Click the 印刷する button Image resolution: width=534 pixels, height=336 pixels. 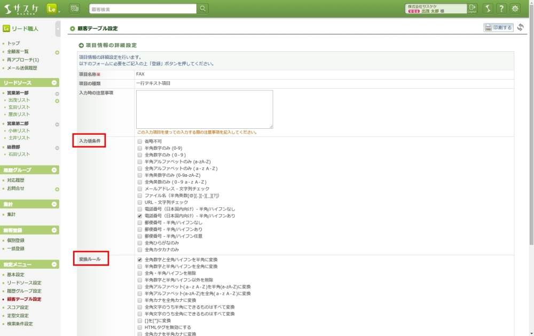(x=498, y=28)
